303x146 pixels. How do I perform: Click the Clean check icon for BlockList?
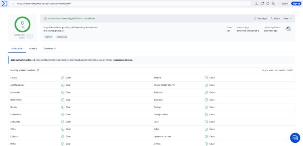click(206, 100)
